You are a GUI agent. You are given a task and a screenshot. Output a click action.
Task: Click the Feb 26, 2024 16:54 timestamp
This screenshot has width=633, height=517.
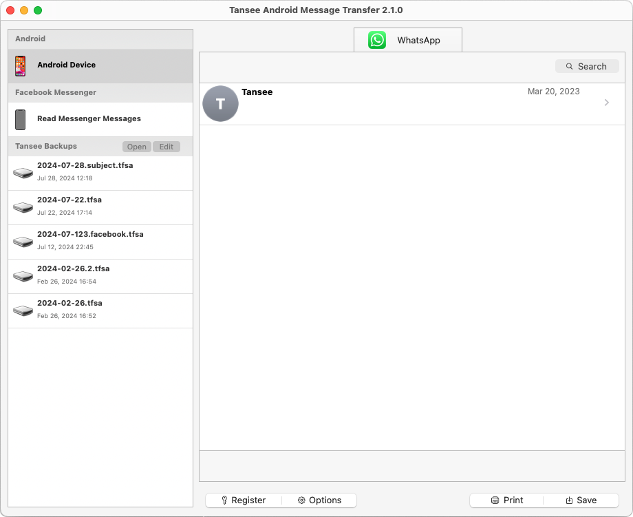click(x=67, y=281)
